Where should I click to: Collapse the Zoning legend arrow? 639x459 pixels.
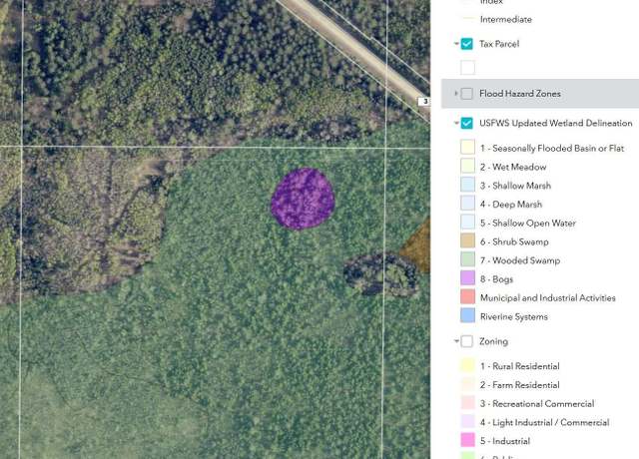pyautogui.click(x=456, y=341)
